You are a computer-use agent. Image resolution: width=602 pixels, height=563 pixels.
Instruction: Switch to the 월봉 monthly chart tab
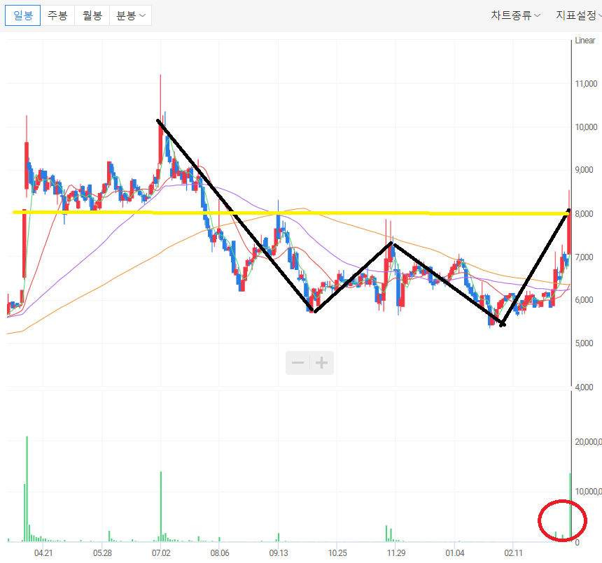(92, 15)
